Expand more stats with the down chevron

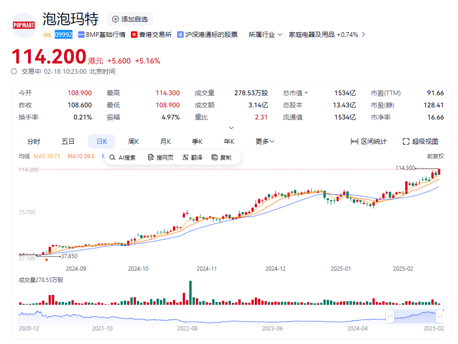(x=231, y=128)
